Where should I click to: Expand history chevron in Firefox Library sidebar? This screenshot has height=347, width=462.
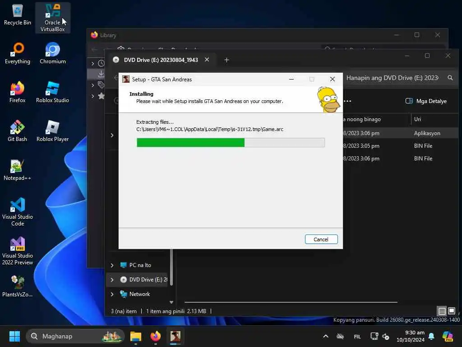[x=92, y=63]
